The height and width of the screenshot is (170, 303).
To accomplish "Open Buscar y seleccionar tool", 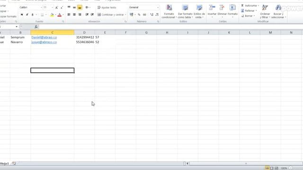I will point(278,11).
